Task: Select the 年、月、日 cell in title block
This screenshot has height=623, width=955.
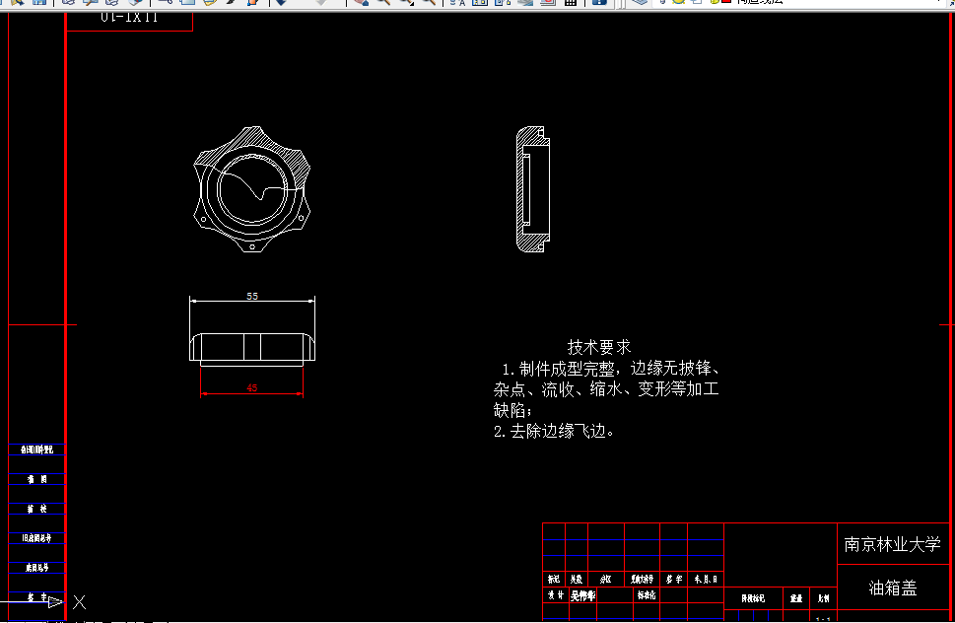Action: coord(706,580)
